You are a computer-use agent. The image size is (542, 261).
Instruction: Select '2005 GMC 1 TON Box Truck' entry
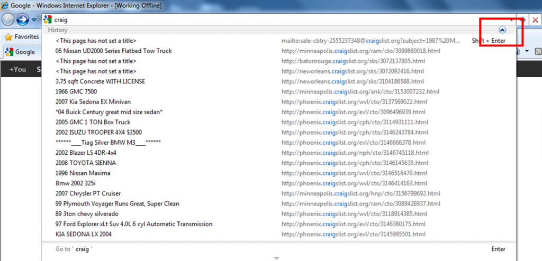pyautogui.click(x=278, y=122)
